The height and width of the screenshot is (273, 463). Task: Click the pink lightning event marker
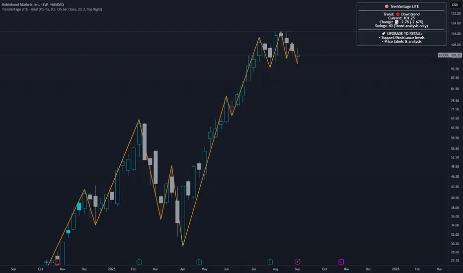[x=298, y=262]
